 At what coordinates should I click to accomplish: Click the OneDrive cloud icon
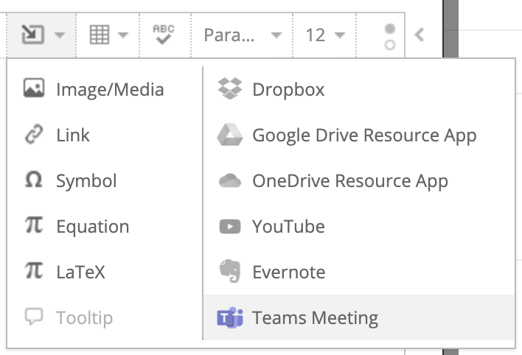tap(230, 181)
